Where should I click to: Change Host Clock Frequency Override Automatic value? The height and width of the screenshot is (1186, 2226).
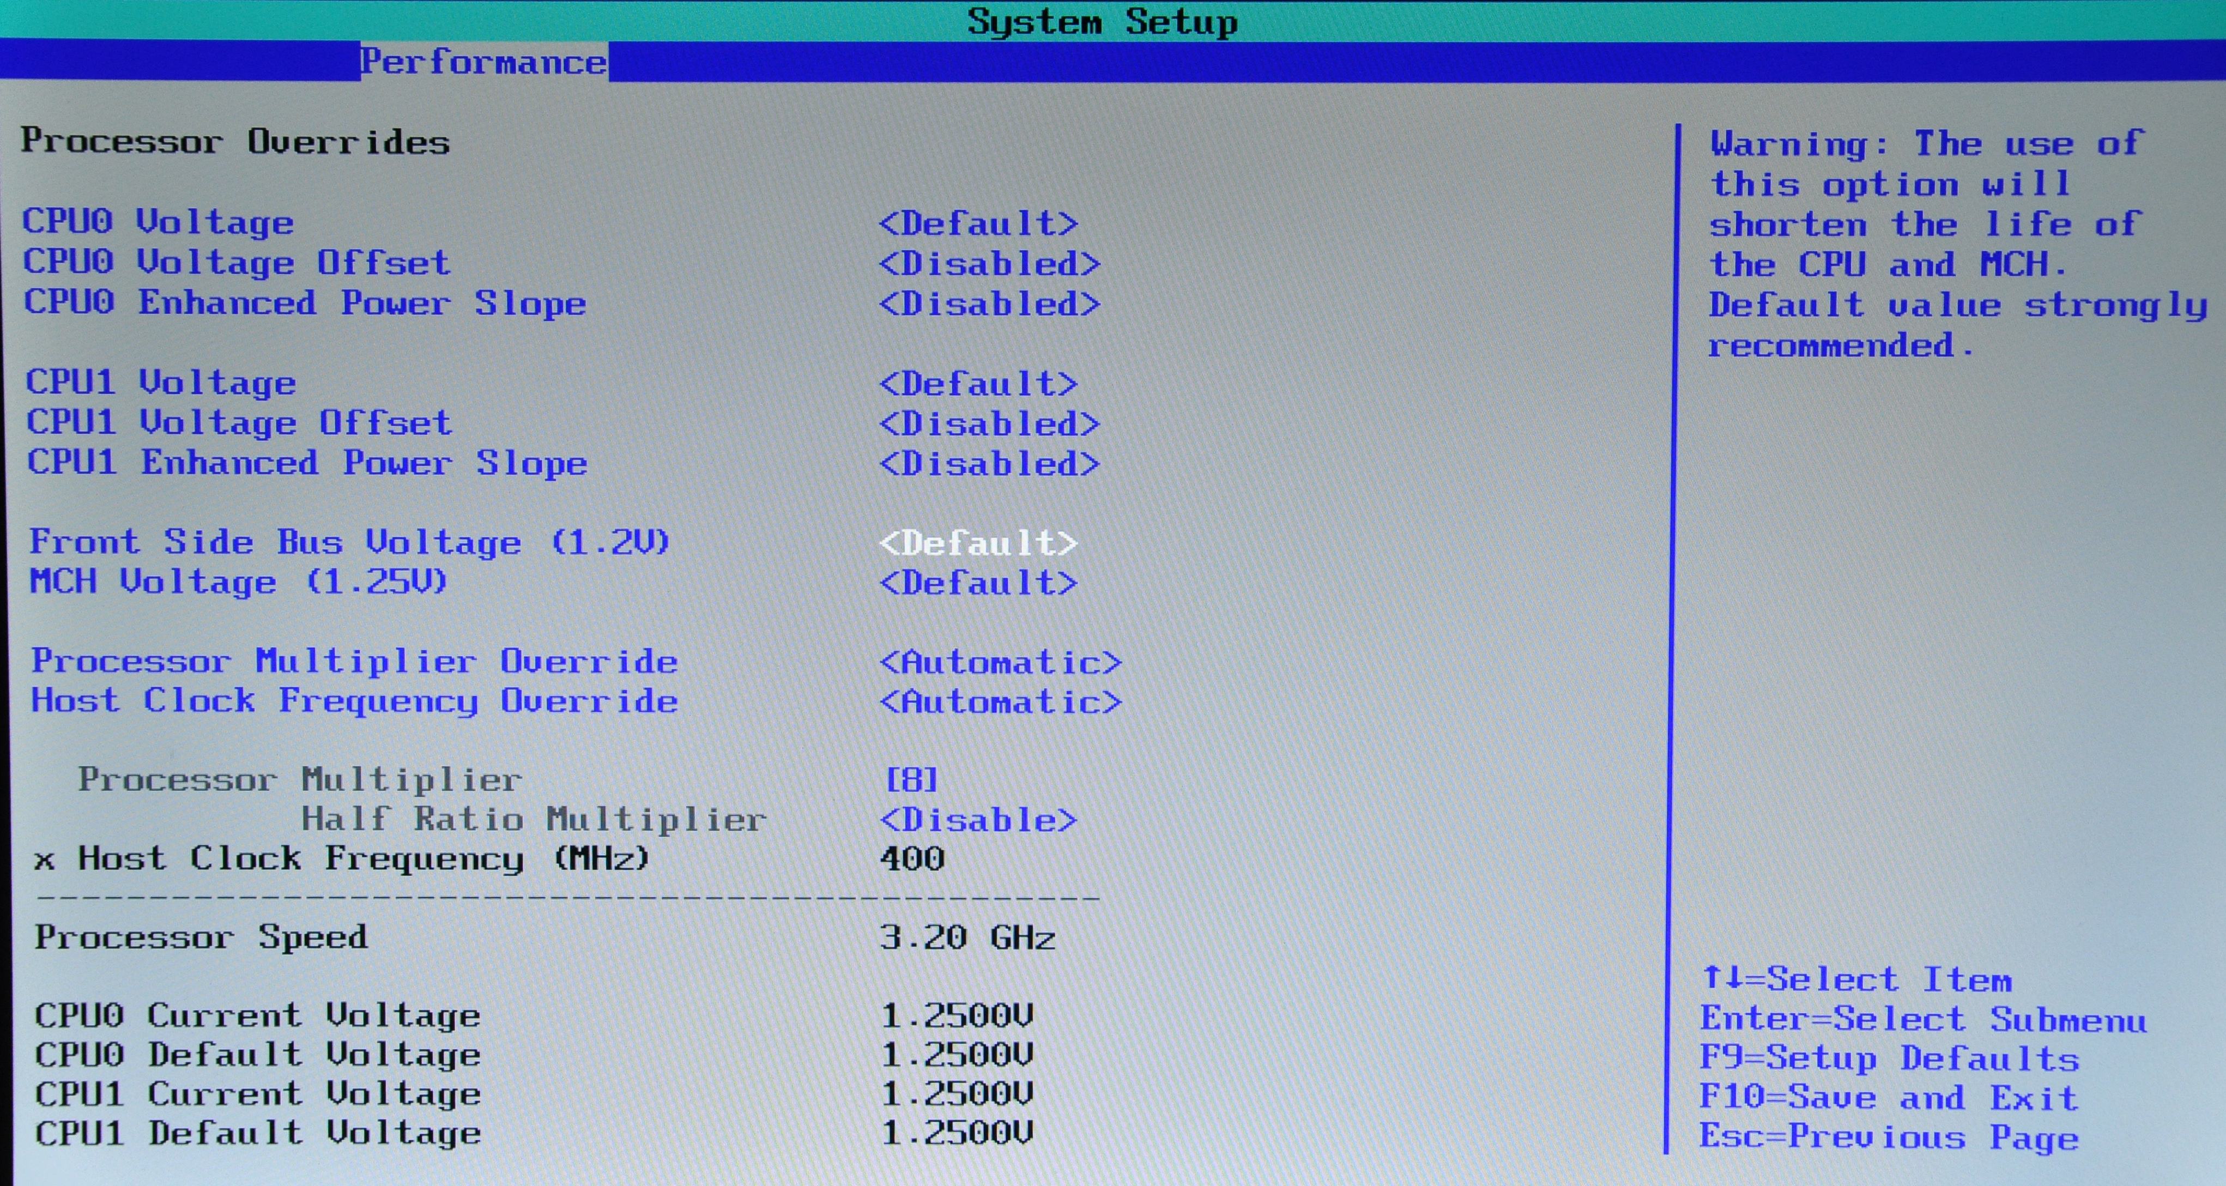[1000, 702]
